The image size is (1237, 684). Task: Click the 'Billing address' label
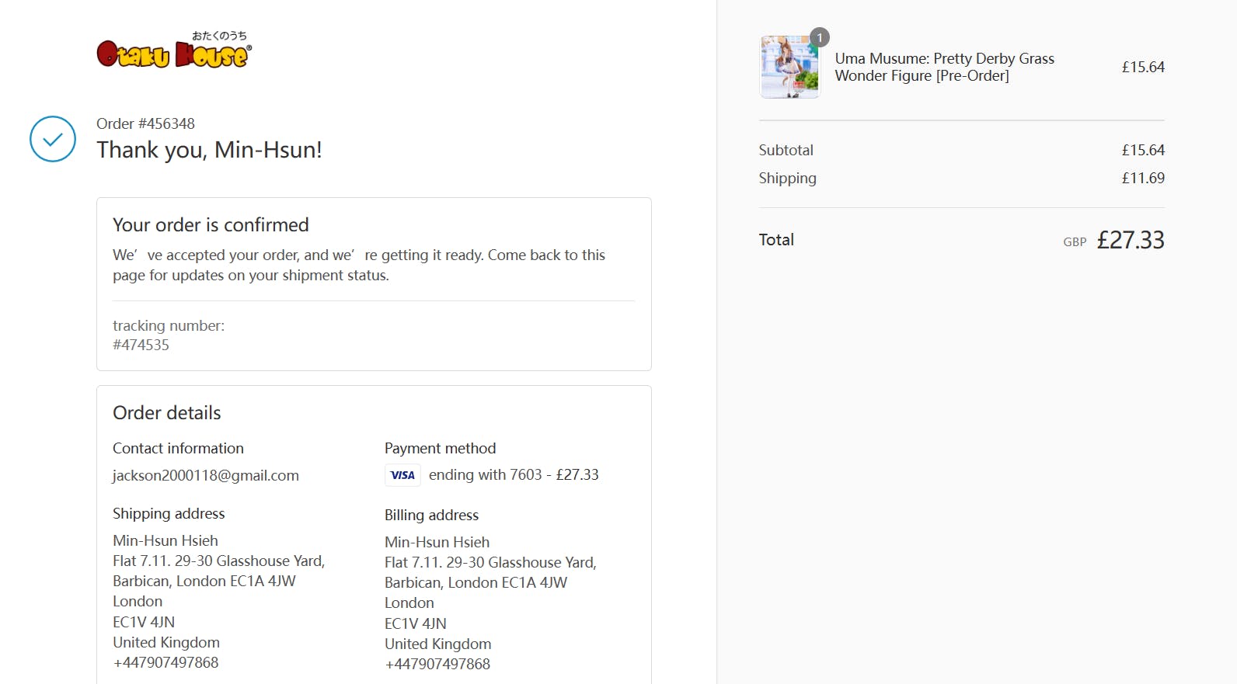[431, 515]
